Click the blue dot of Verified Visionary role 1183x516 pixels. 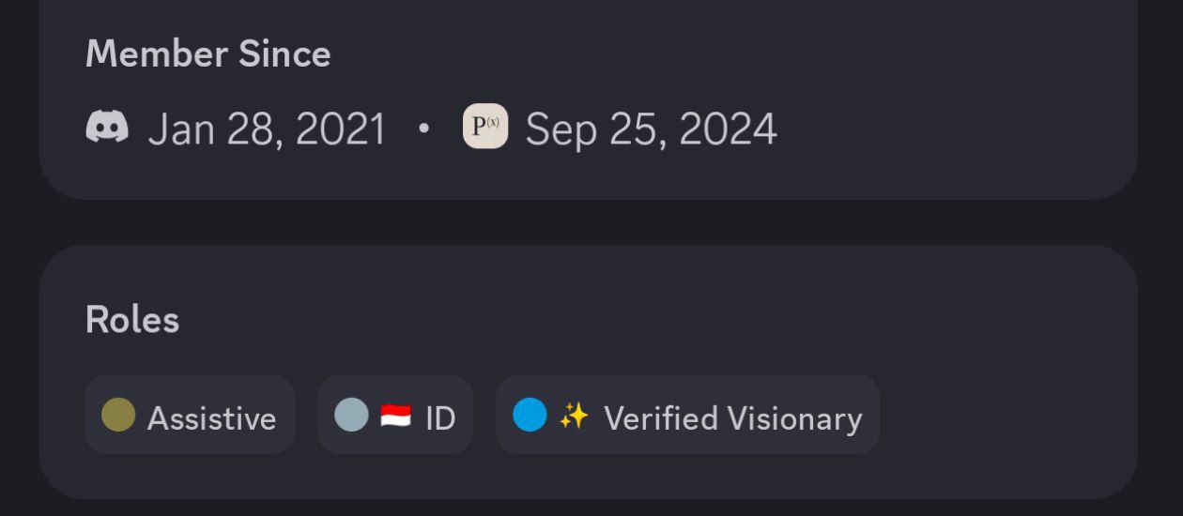(x=530, y=415)
